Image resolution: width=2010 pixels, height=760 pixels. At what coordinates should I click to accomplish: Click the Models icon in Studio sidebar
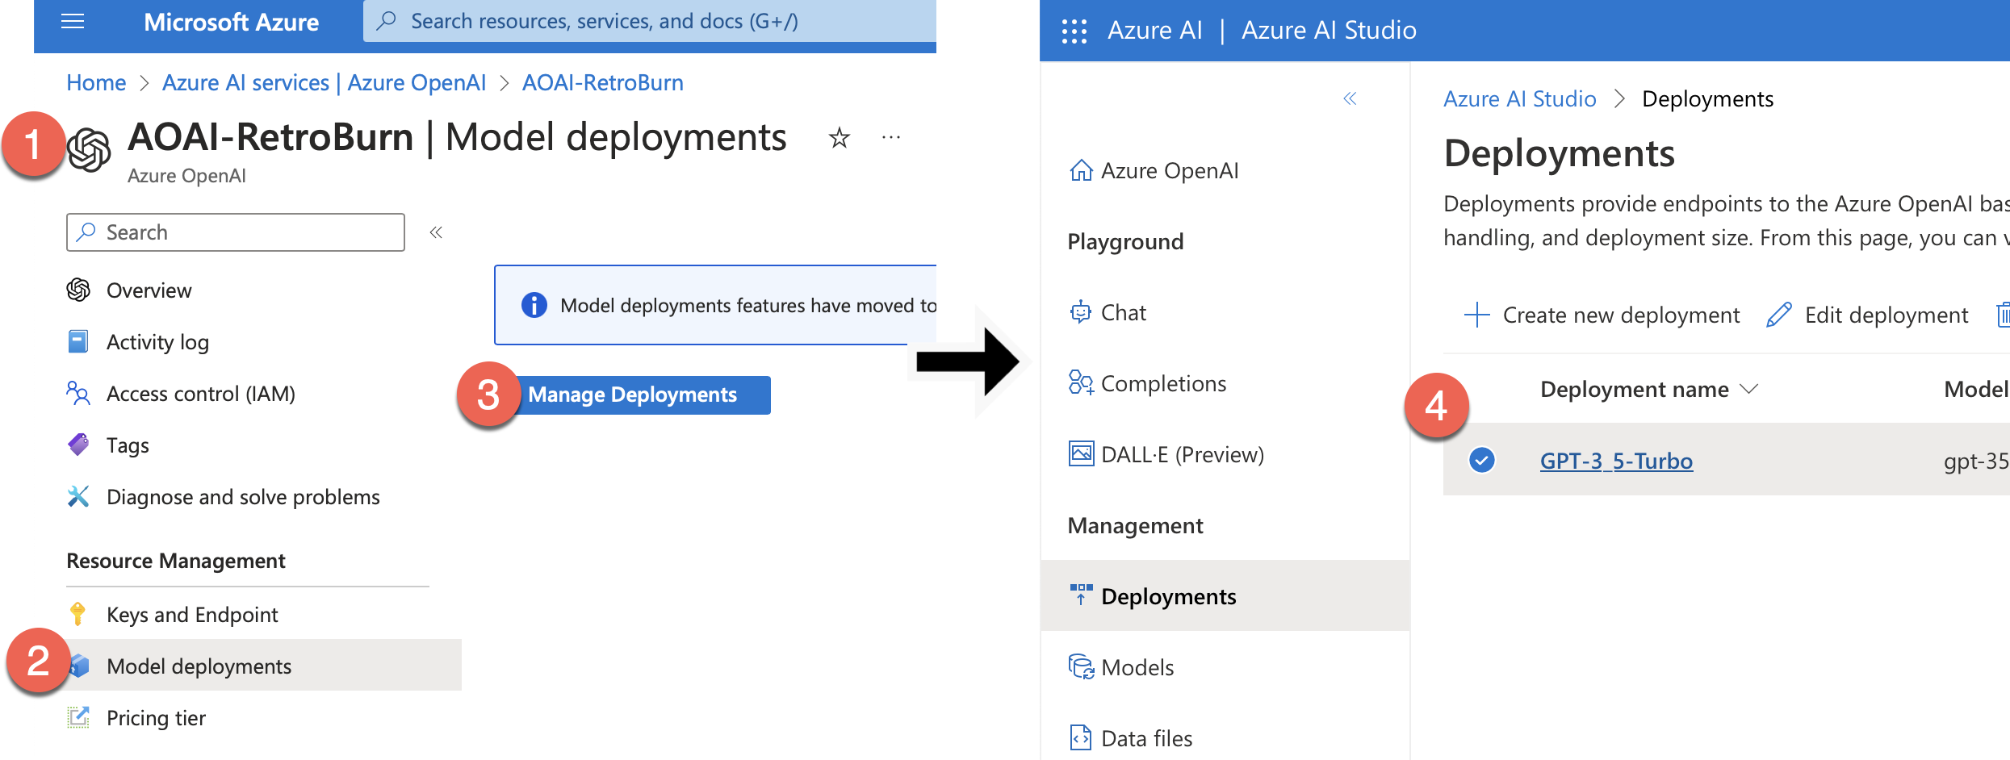1081,667
